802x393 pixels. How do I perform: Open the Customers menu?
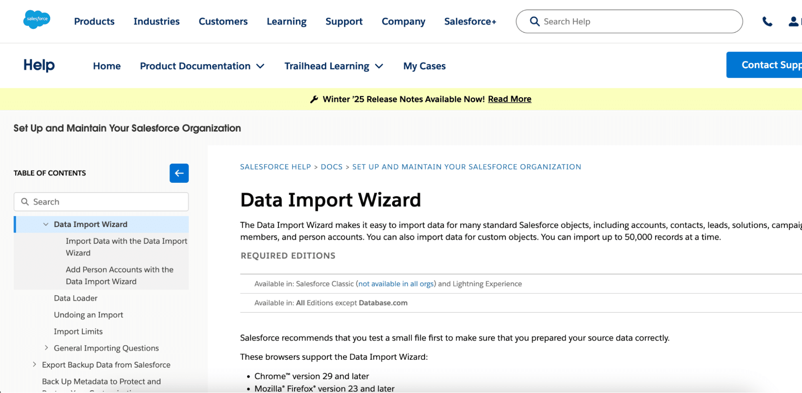click(x=223, y=21)
